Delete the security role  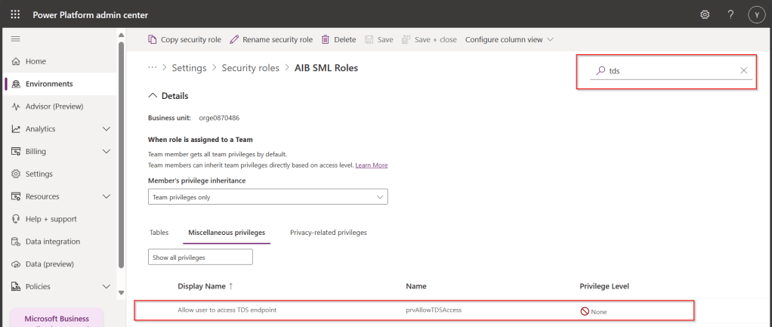tap(338, 39)
